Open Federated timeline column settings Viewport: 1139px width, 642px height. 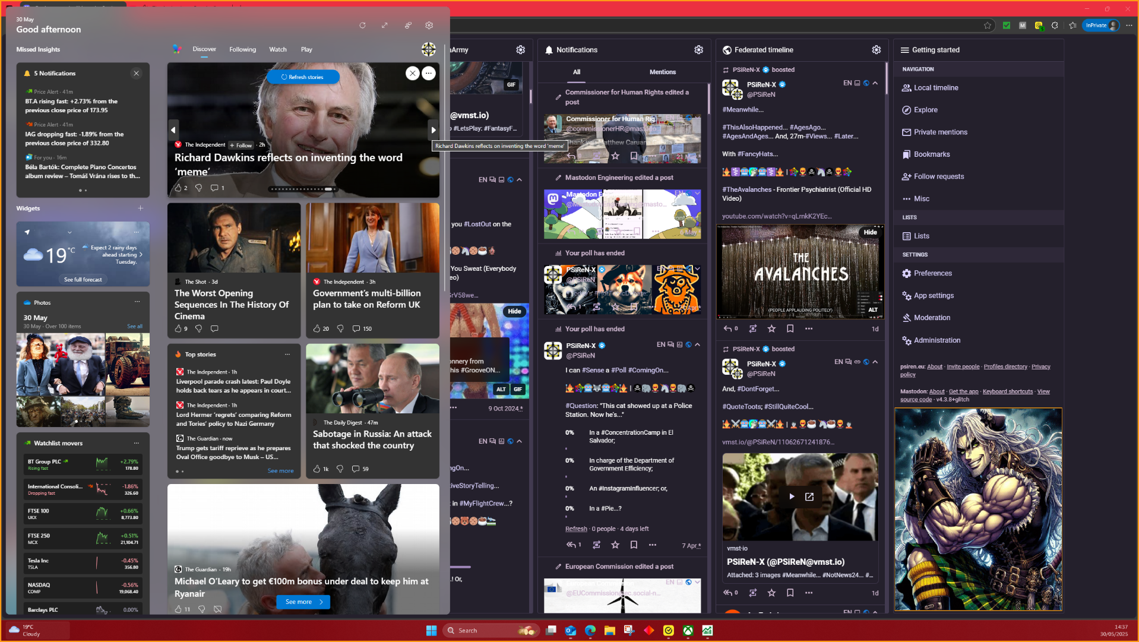coord(876,50)
